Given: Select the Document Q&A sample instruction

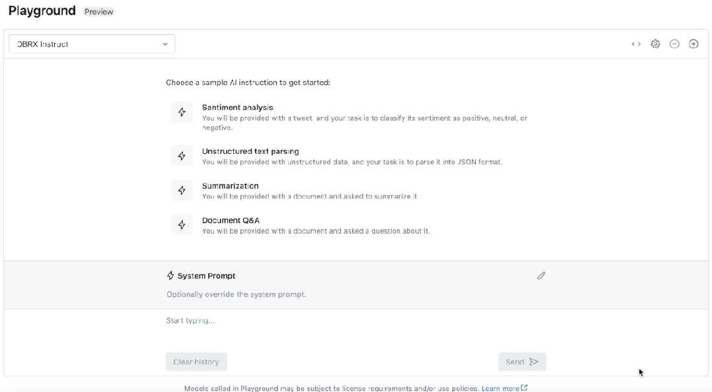Looking at the screenshot, I should coord(231,220).
